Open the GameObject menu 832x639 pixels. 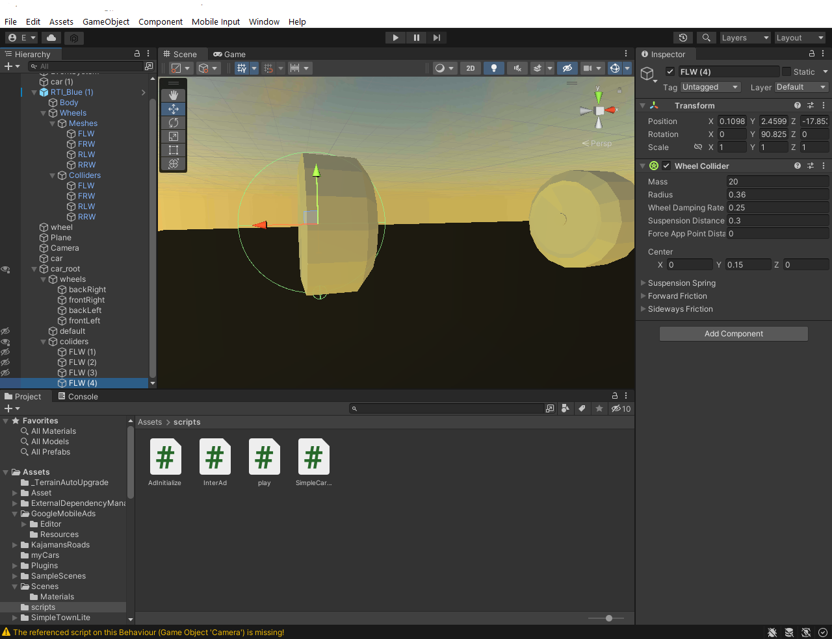click(106, 21)
